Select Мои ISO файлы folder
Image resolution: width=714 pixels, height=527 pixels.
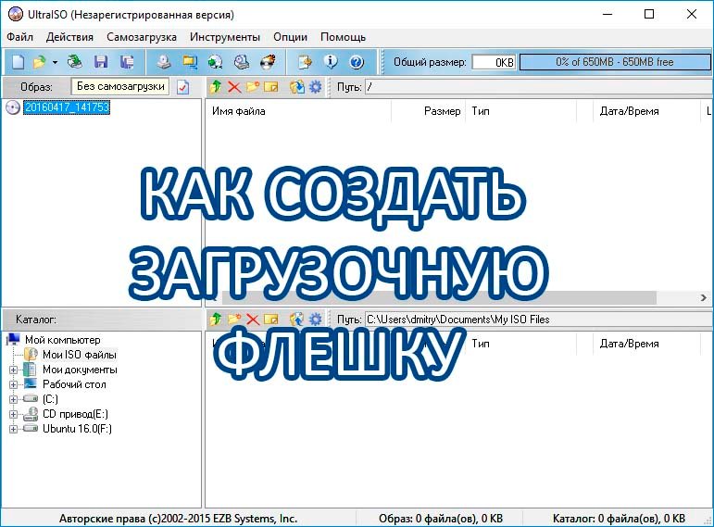point(80,355)
